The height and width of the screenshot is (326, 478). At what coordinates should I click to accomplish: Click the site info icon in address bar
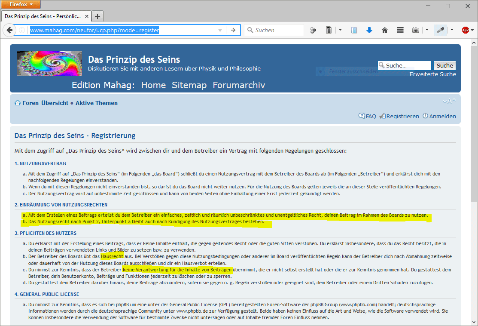pyautogui.click(x=22, y=30)
